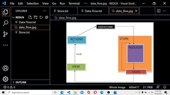This screenshot has height=95, width=170.
Task: Open Explorer views and more actions ellipsis
Action: click(x=44, y=11)
